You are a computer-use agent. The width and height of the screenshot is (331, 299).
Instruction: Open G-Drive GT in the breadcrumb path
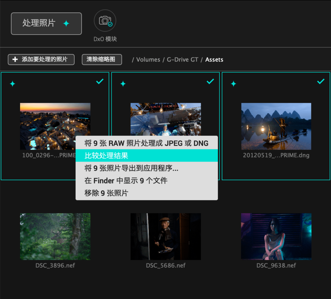tap(183, 60)
